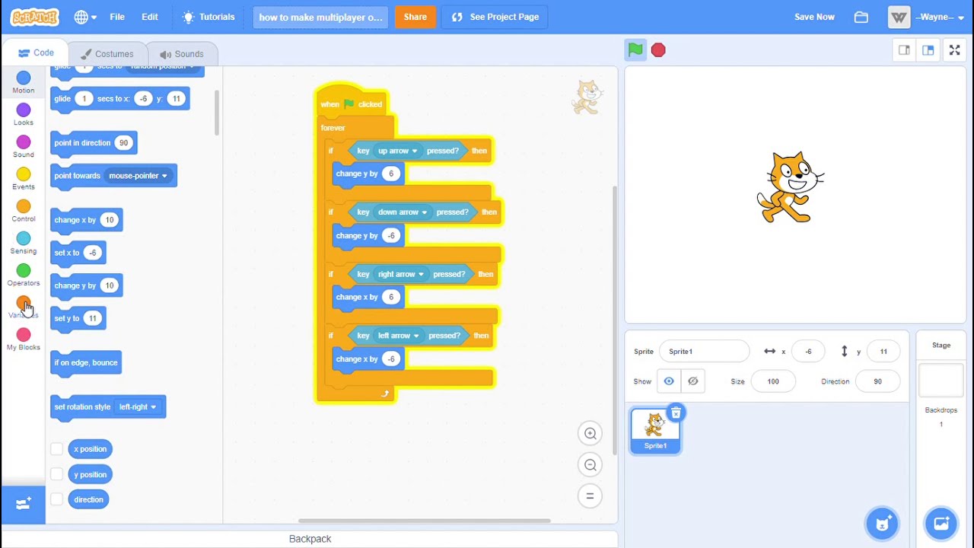Select the Events block category
974x548 pixels.
click(x=24, y=179)
